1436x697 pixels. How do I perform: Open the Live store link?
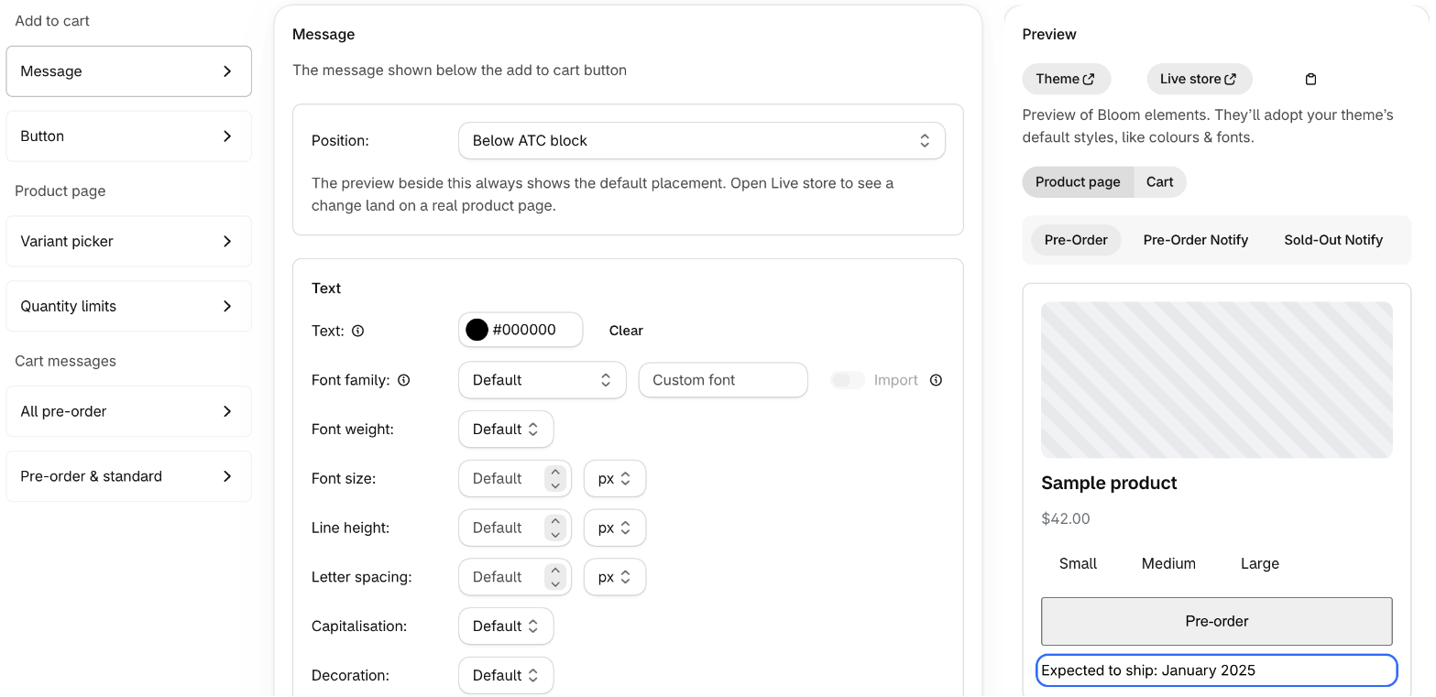(x=1199, y=79)
